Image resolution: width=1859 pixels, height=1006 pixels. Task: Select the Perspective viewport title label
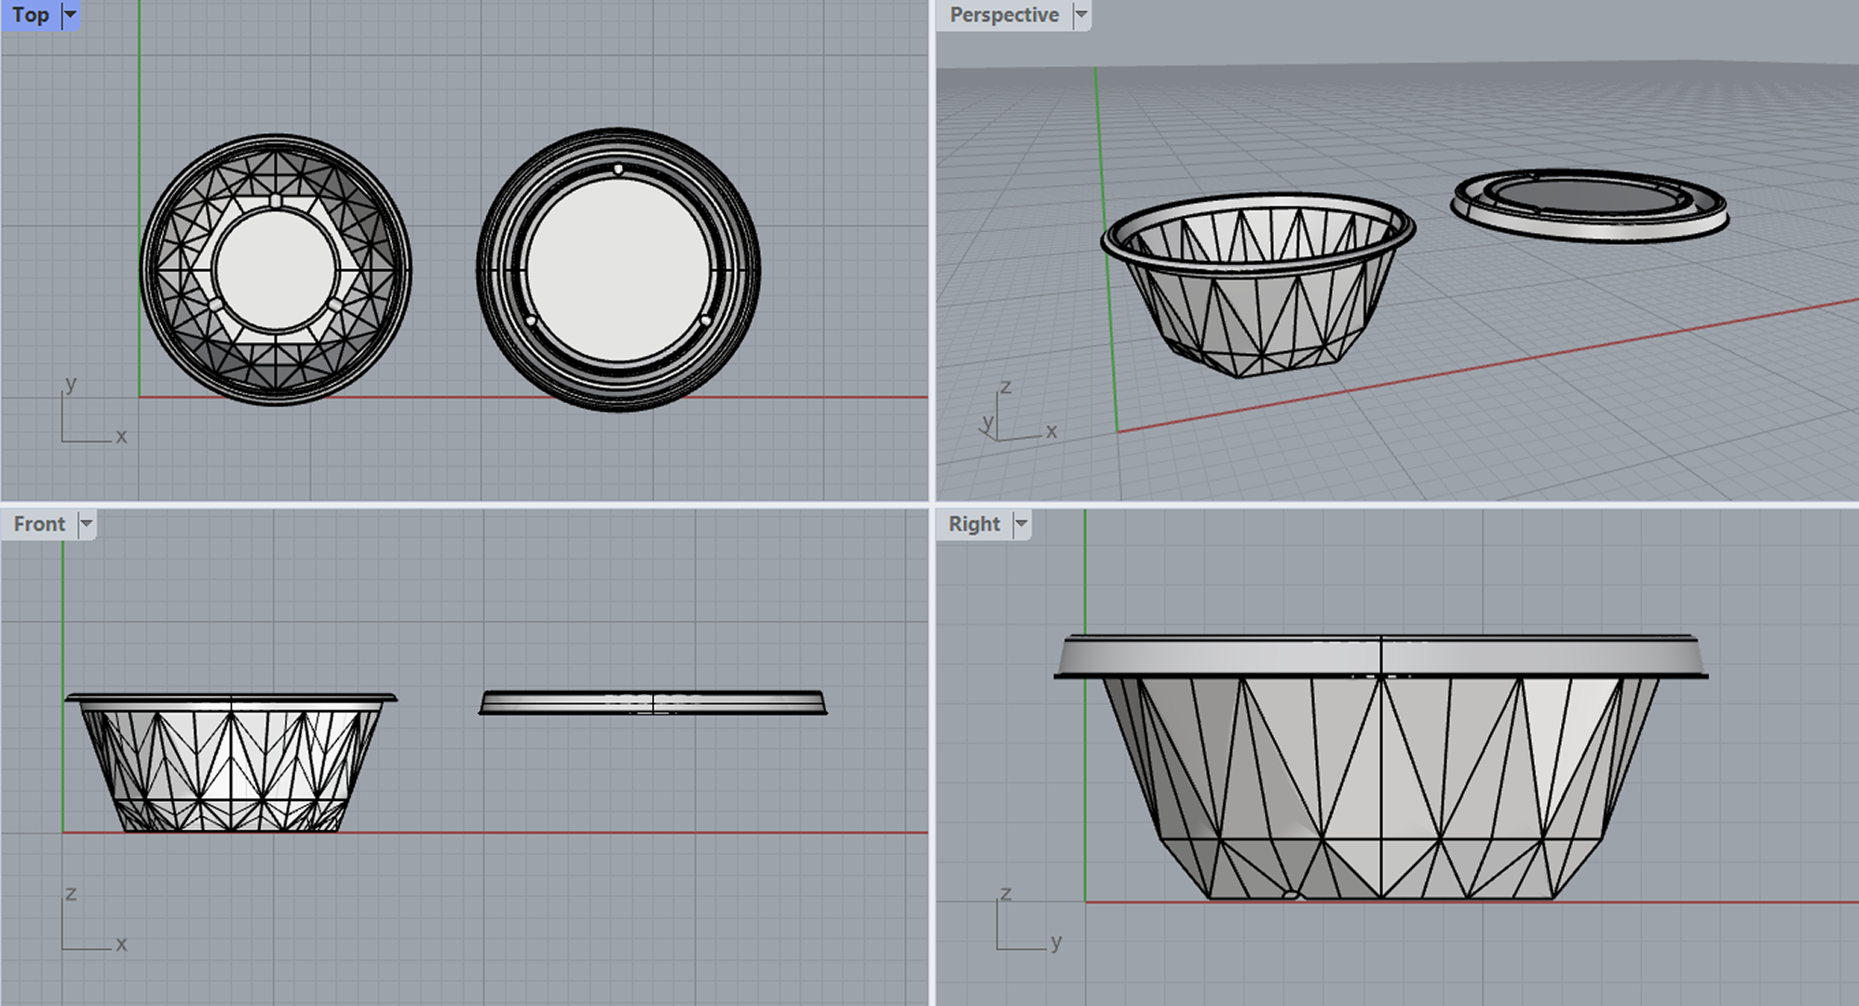[x=1004, y=15]
